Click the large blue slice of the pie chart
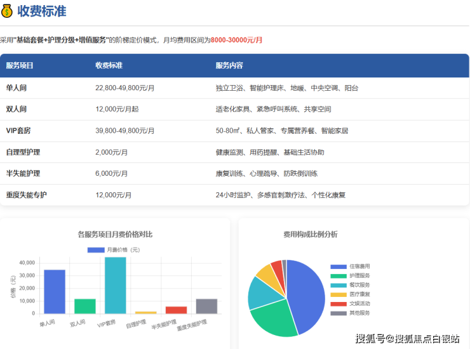The image size is (470, 349). (305, 295)
